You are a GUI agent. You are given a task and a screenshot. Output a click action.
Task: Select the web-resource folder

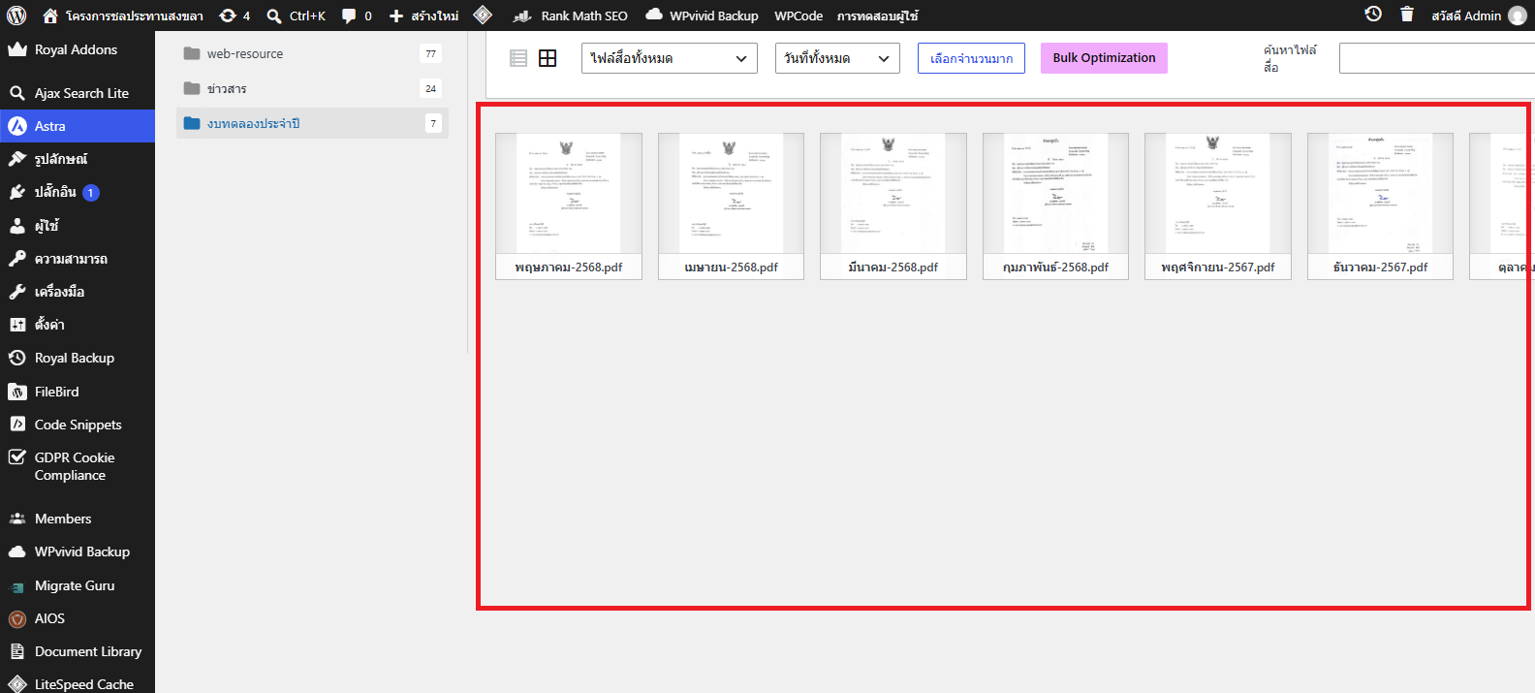click(312, 53)
